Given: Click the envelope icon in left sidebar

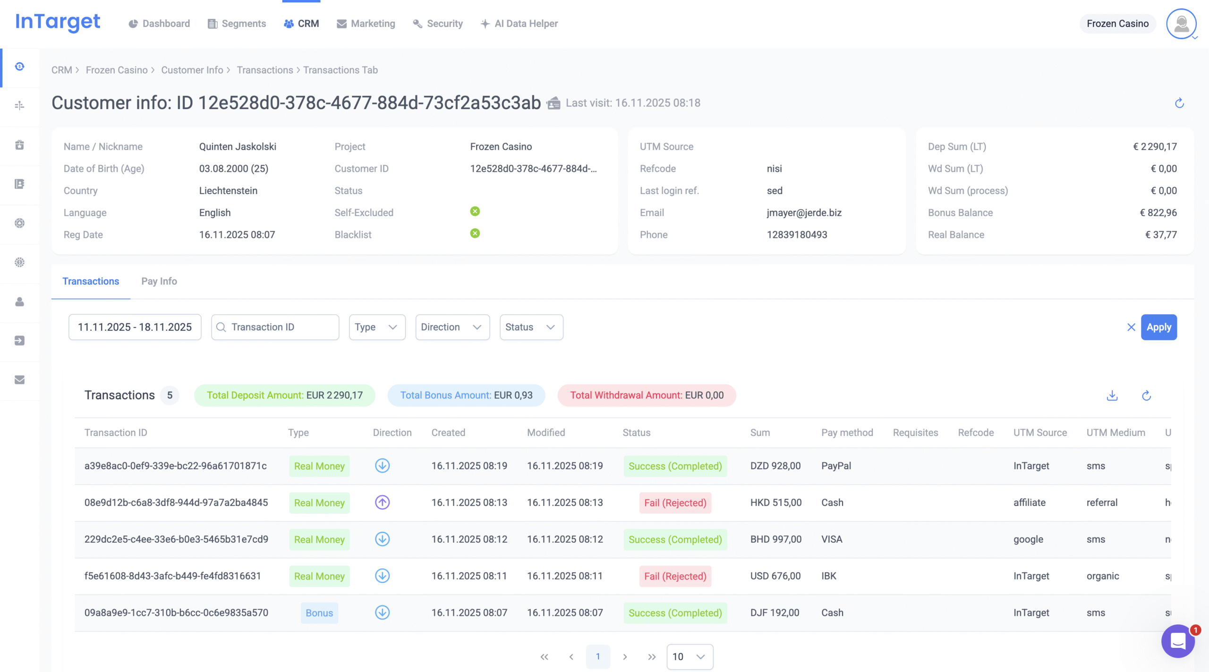Looking at the screenshot, I should click(19, 380).
